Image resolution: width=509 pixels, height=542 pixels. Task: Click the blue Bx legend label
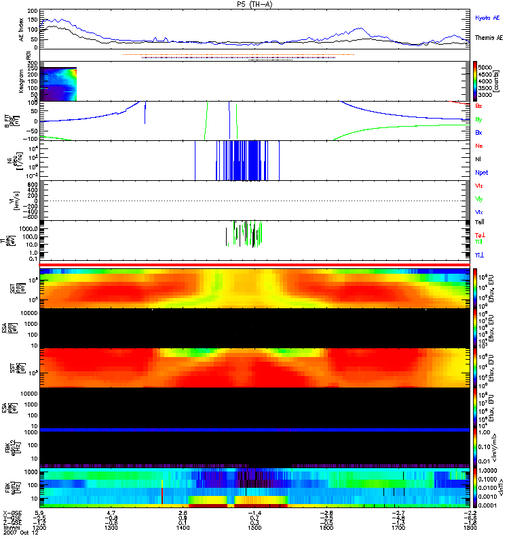click(x=478, y=133)
